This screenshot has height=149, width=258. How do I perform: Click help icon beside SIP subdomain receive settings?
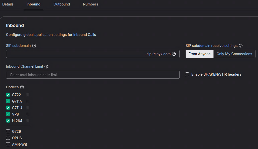[x=241, y=46]
